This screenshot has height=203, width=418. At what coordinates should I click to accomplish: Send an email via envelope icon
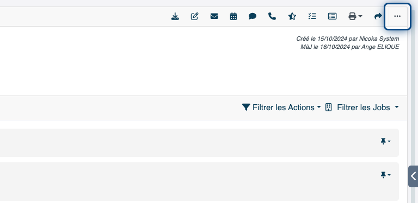tap(214, 16)
